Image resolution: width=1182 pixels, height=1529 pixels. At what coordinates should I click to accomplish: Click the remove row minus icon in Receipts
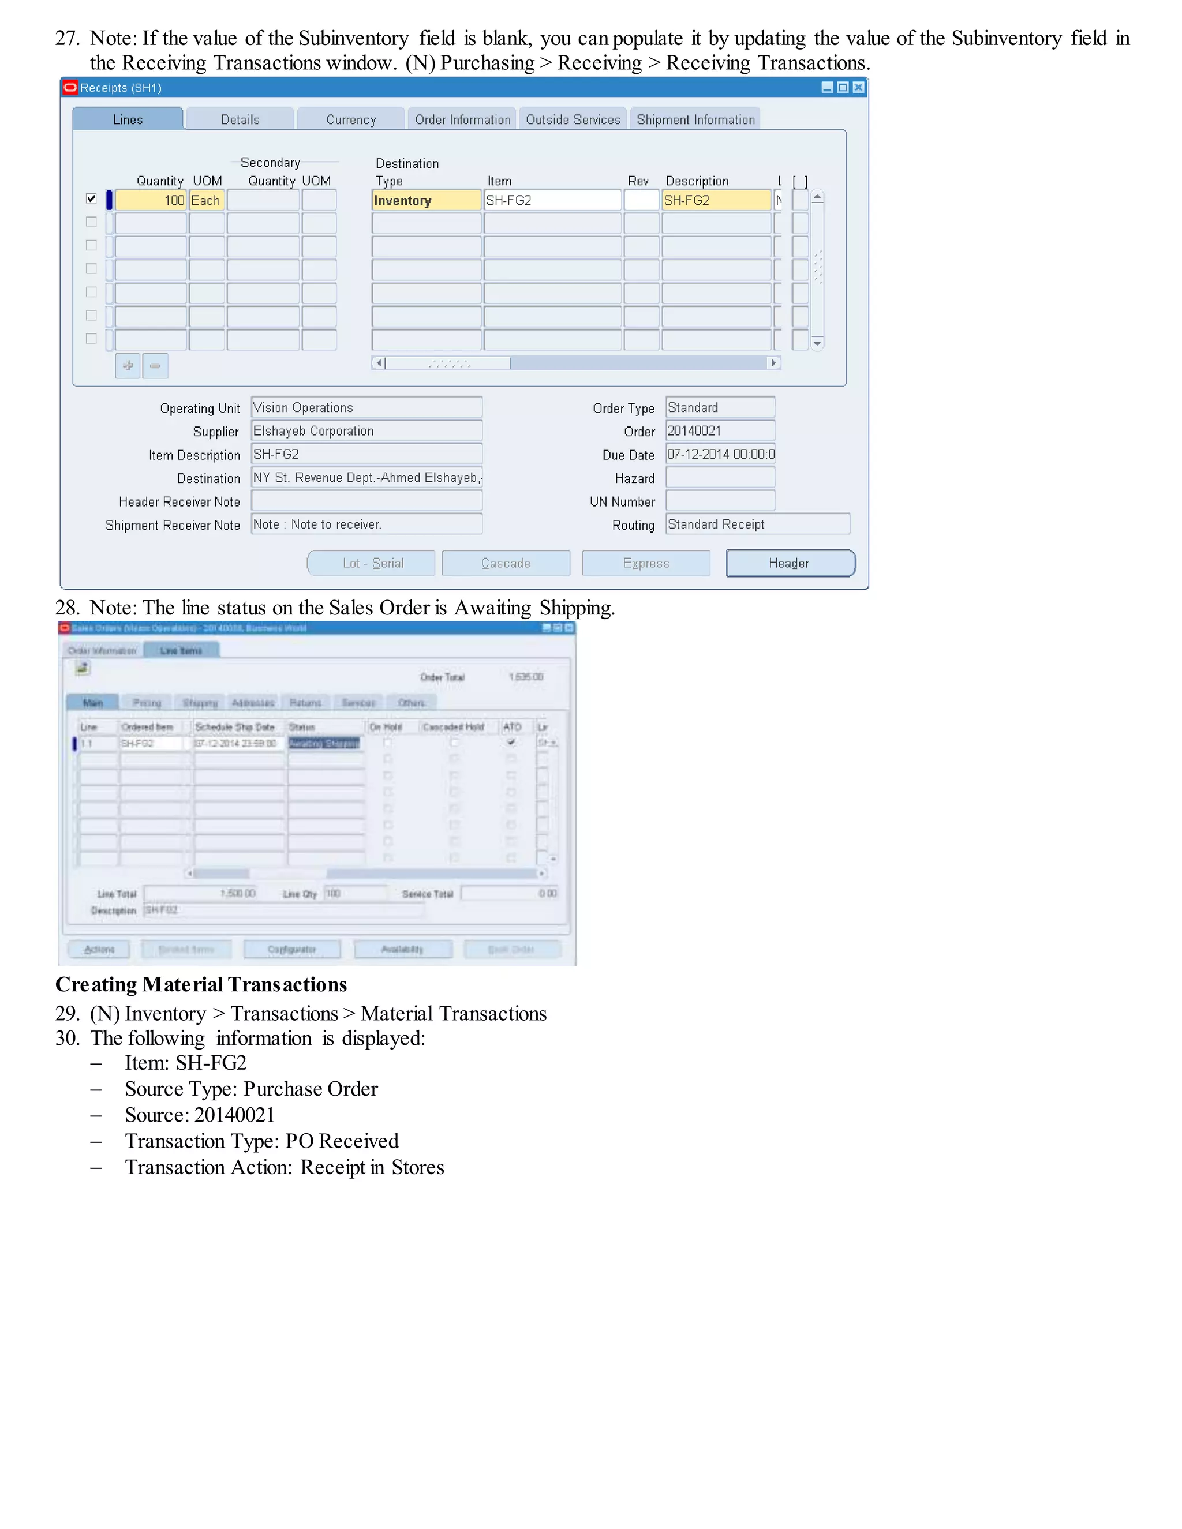[155, 365]
